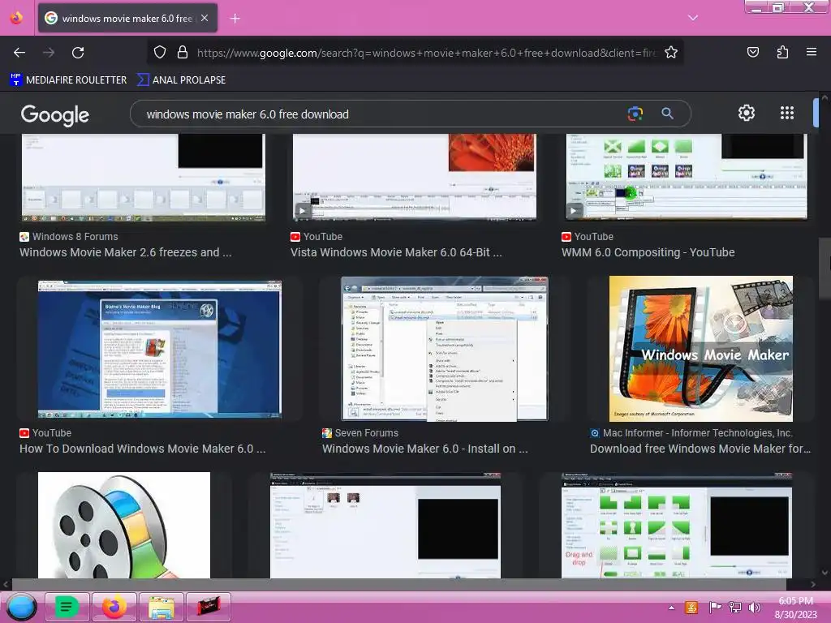Screen dimensions: 831x623
Task: Open Vista Windows Movie Maker 6.0 64-Bit result
Action: (396, 253)
